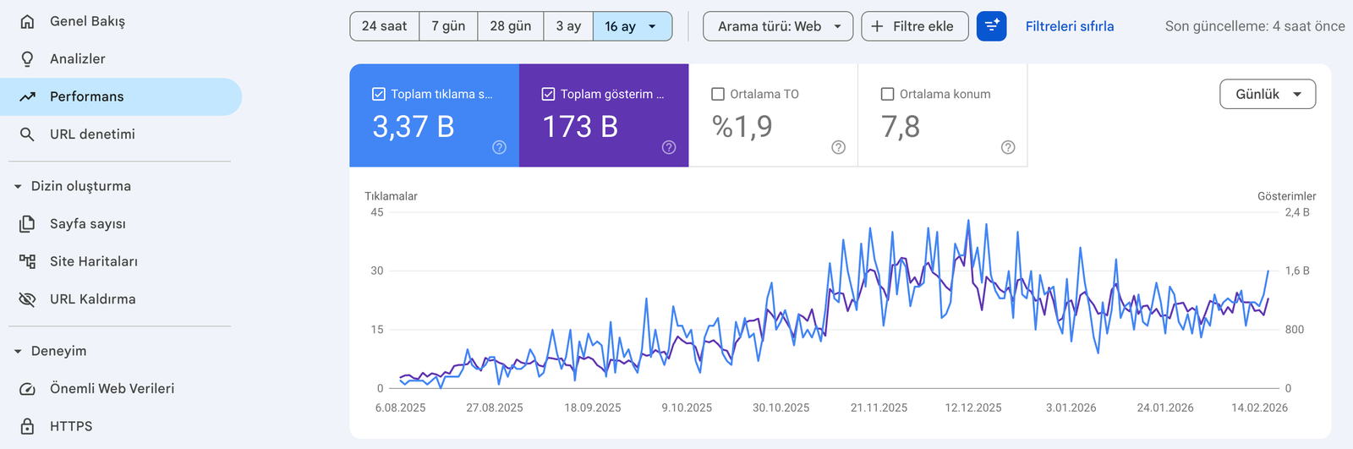
Task: Uncheck the Toplam tıklama sayısı checkbox
Action: [x=379, y=94]
